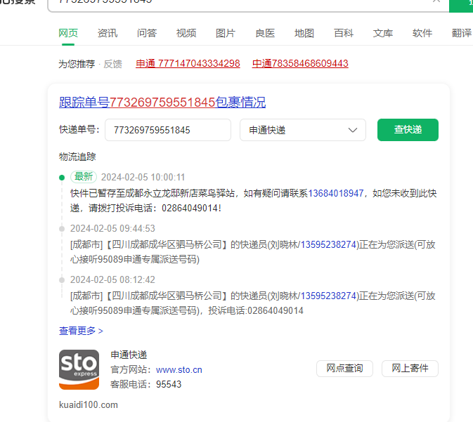Open the official site www.sto.cn
The width and height of the screenshot is (473, 422).
(179, 369)
